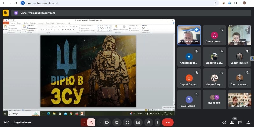Image resolution: width=254 pixels, height=127 pixels.
Task: Unmute the microphone
Action: (91, 123)
